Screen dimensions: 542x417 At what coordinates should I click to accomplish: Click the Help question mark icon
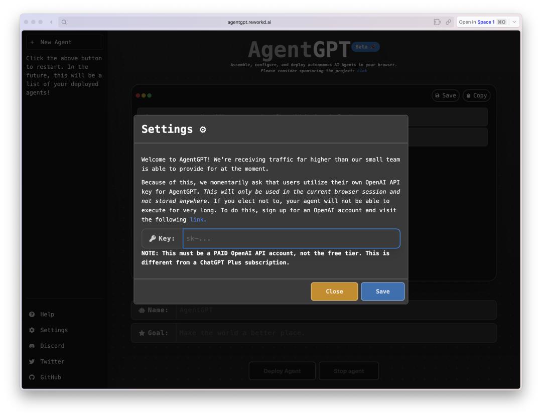pos(32,314)
